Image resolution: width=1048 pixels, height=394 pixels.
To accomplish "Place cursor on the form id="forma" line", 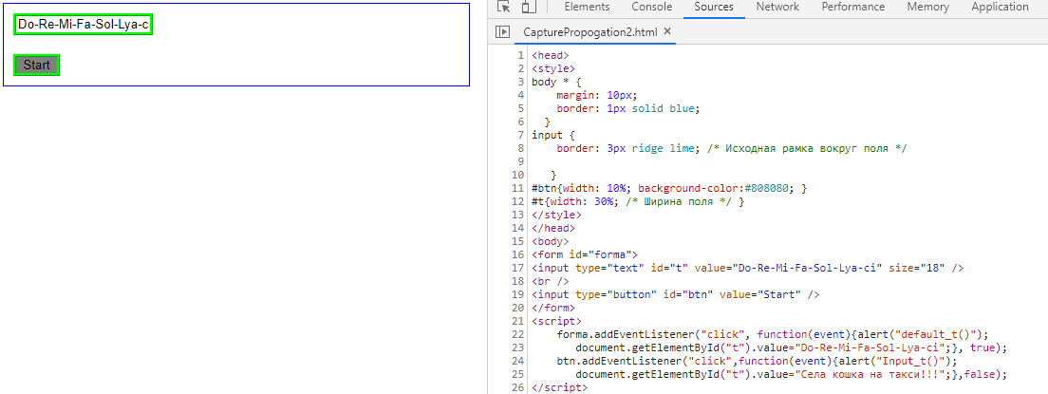I will [585, 254].
